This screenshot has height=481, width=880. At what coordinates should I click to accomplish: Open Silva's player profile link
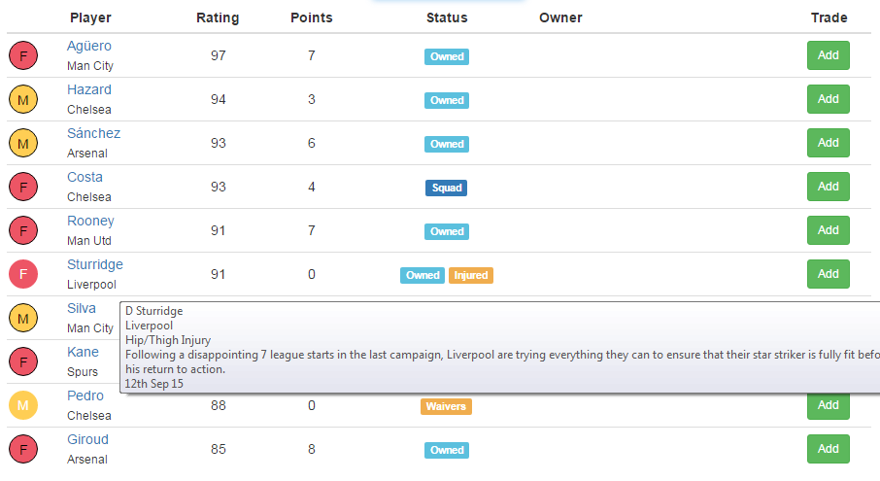pos(82,309)
